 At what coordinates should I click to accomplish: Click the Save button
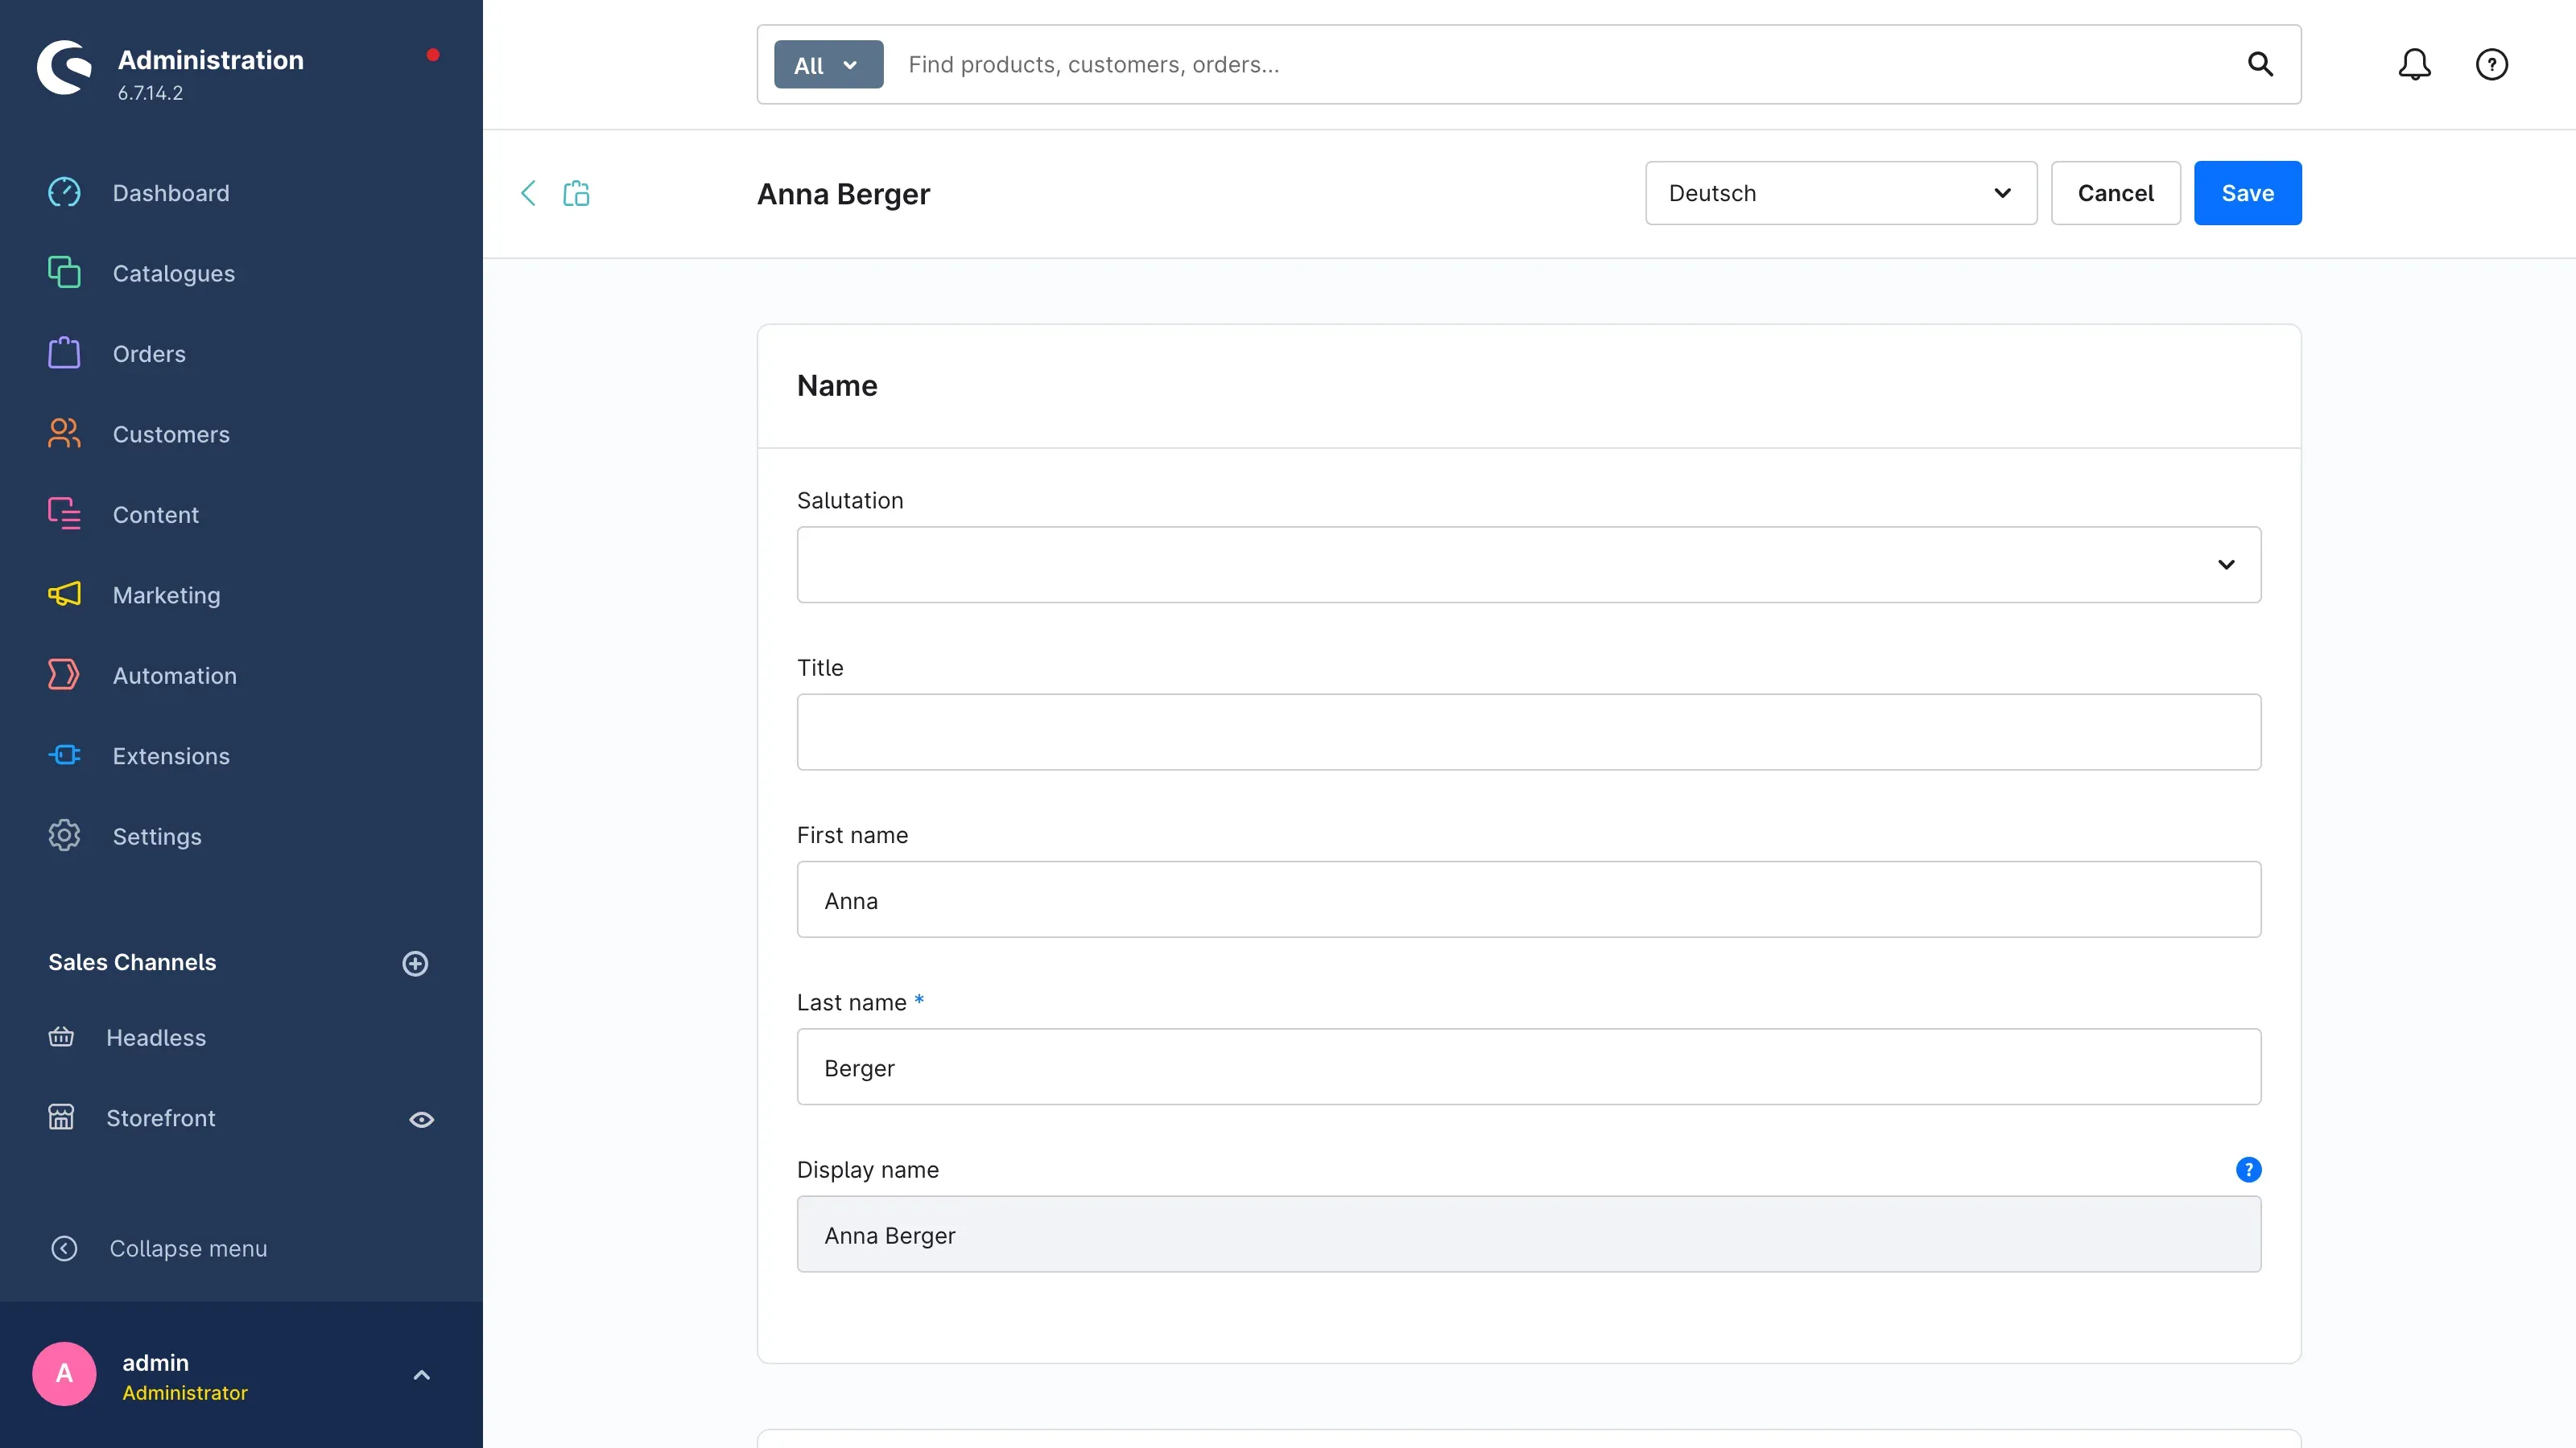[2247, 193]
